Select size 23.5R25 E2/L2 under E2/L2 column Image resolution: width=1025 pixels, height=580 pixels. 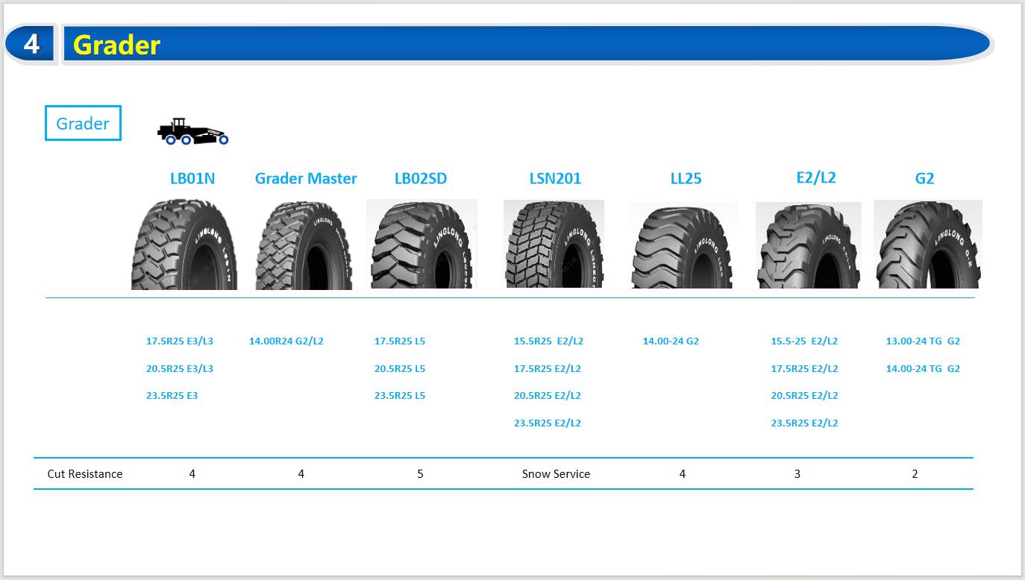click(804, 423)
